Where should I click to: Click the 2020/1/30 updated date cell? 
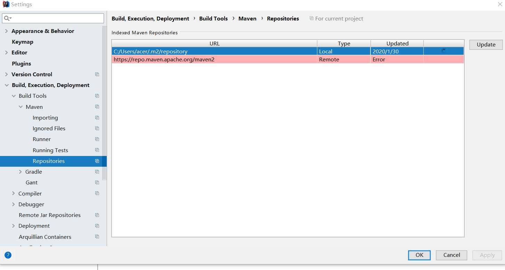click(397, 51)
